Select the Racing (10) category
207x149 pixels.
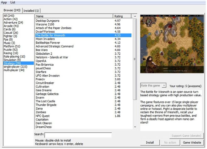pos(11,53)
